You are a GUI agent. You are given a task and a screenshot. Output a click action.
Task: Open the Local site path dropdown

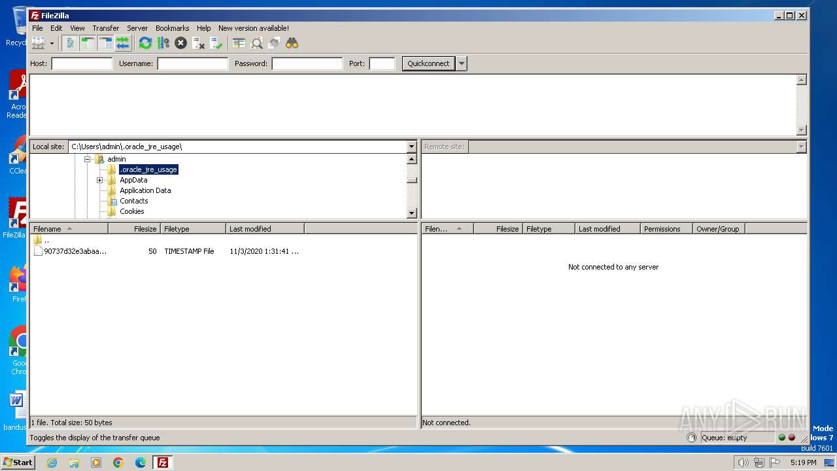[411, 147]
